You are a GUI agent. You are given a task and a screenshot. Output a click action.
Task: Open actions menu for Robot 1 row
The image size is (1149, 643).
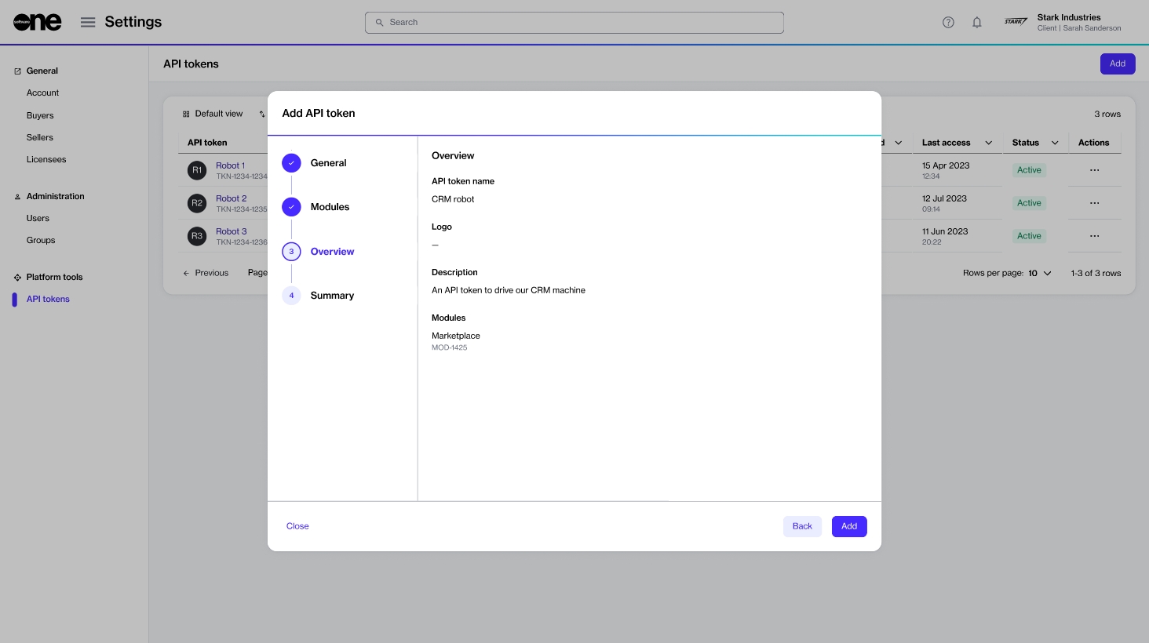[x=1094, y=170]
